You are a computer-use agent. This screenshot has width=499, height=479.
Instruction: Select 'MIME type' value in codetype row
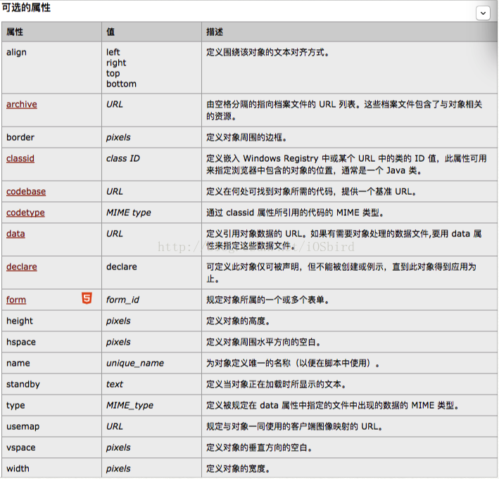coord(129,212)
